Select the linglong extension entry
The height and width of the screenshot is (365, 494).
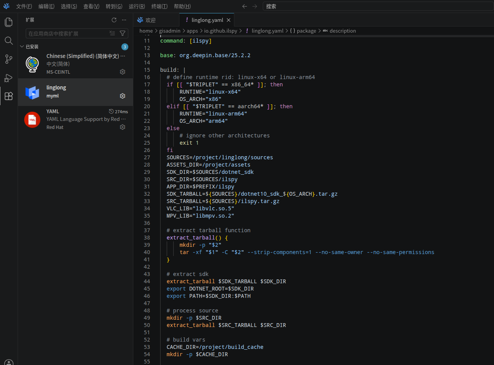[x=76, y=92]
